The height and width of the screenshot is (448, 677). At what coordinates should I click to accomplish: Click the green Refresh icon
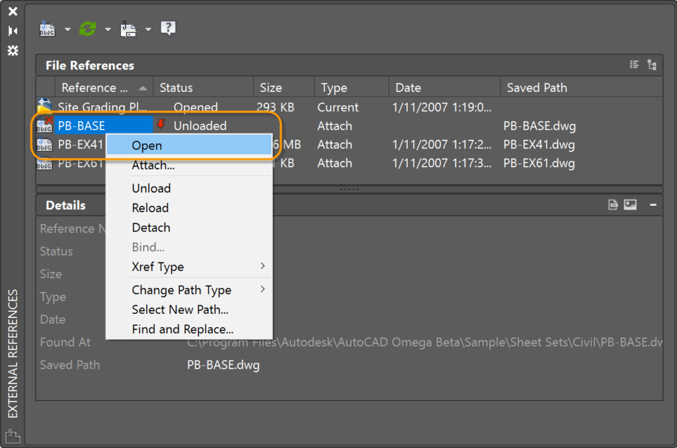coord(86,28)
